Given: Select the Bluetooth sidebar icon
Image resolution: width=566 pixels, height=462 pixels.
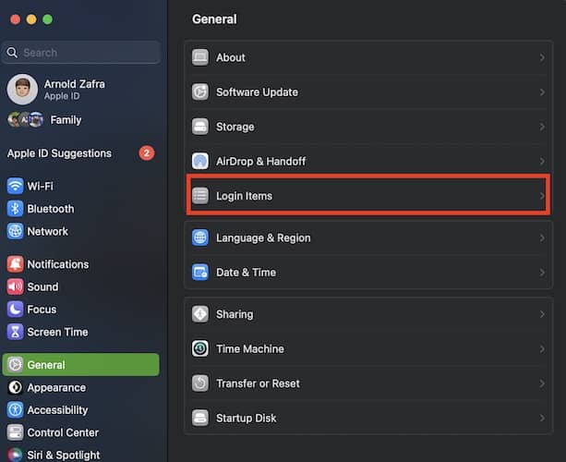Looking at the screenshot, I should coord(15,209).
